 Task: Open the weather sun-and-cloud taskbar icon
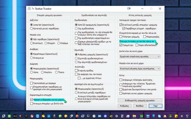tap(43, 116)
